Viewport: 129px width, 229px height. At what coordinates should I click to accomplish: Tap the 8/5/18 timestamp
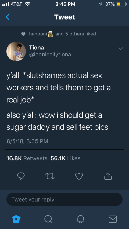pyautogui.click(x=27, y=141)
